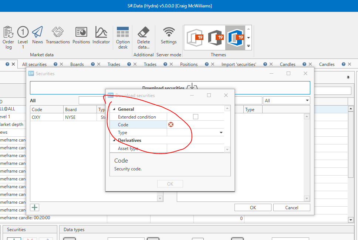This screenshot has height=240, width=358.
Task: Switch to the Boards tab
Action: point(77,64)
